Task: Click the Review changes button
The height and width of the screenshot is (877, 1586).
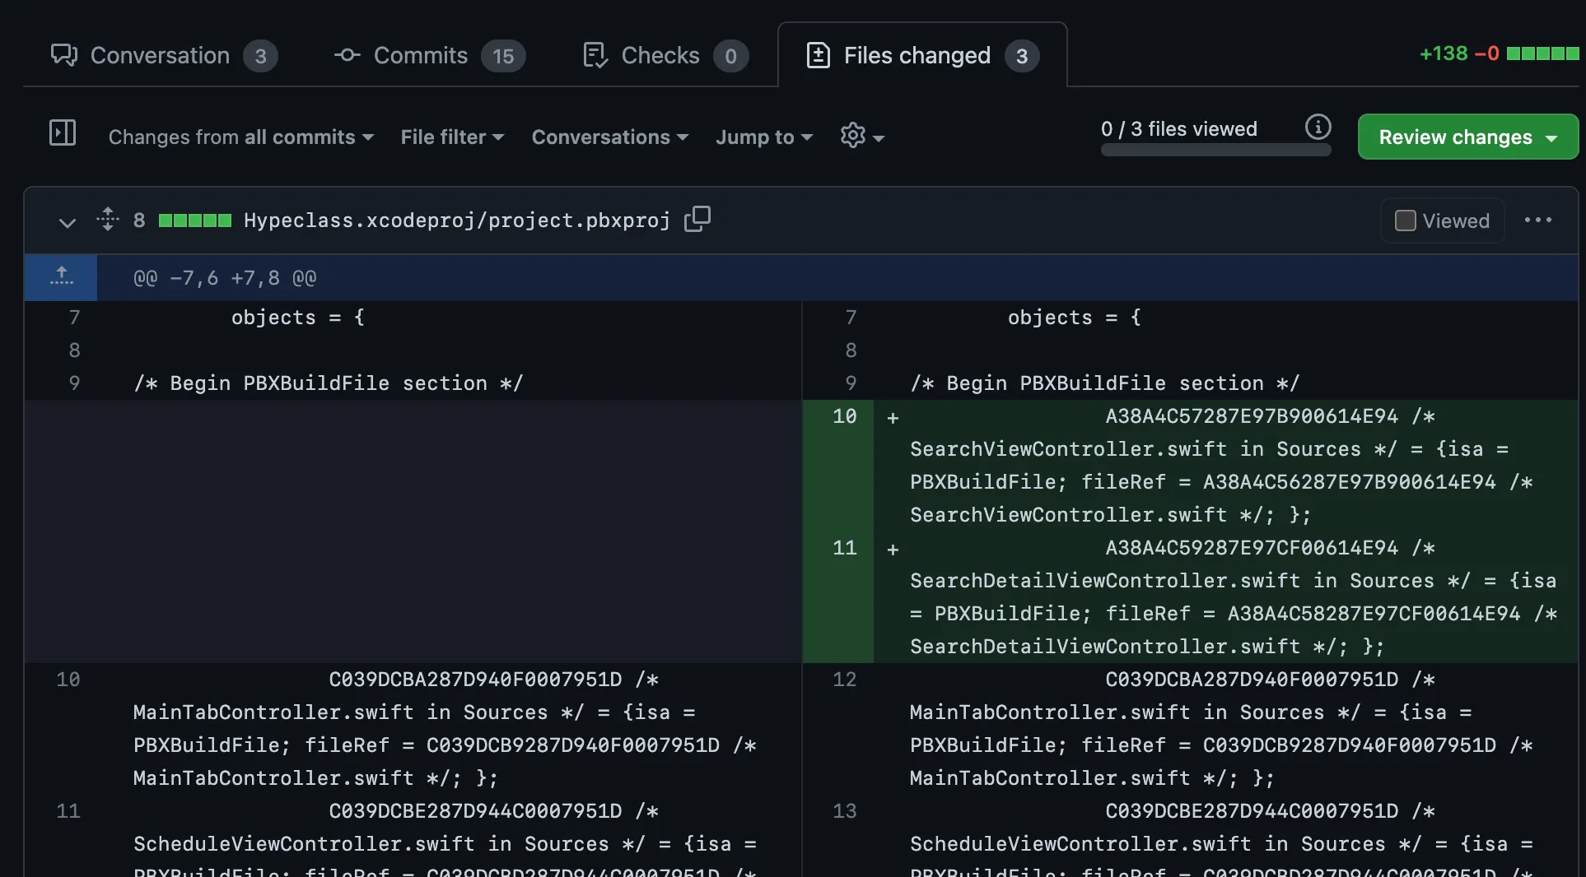Action: 1467,137
